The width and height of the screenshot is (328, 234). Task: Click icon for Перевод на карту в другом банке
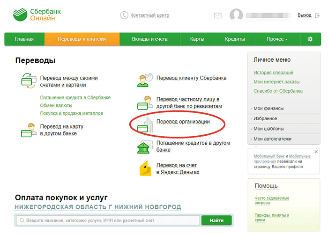point(29,130)
